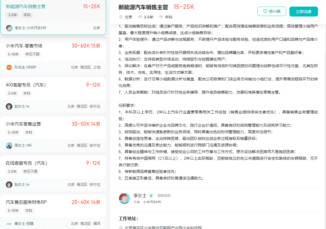Click 5-10年 tag on 小米汽车零售运营 card

[13, 132]
